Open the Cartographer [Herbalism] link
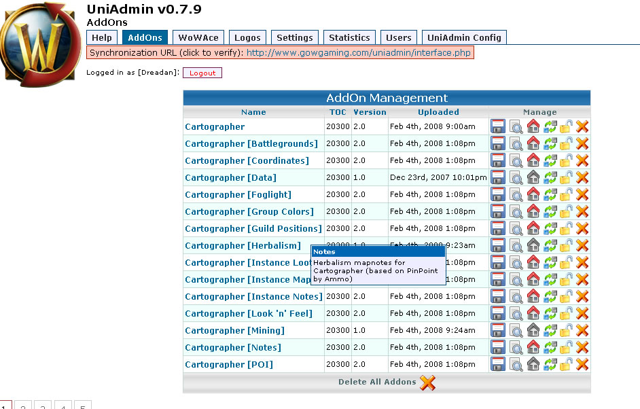Viewport: 640px width, 409px height. pos(243,246)
